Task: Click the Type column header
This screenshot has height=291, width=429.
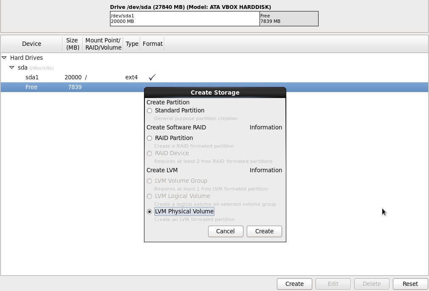Action: pos(132,44)
